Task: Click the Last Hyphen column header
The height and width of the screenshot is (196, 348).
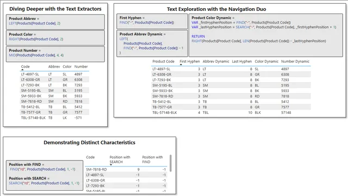Action: [242, 62]
